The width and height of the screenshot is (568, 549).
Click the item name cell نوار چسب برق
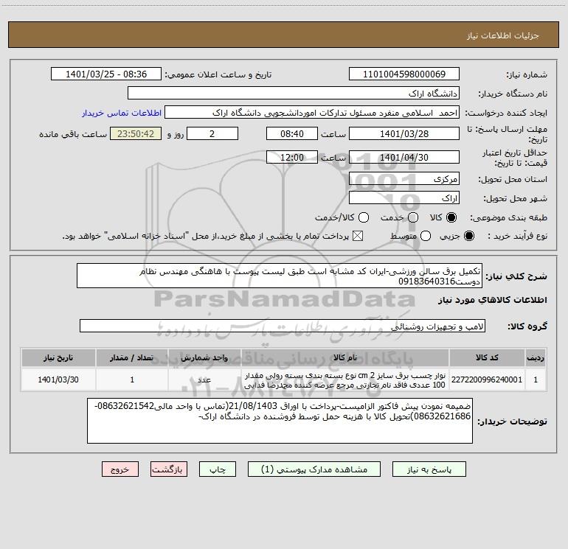point(345,380)
